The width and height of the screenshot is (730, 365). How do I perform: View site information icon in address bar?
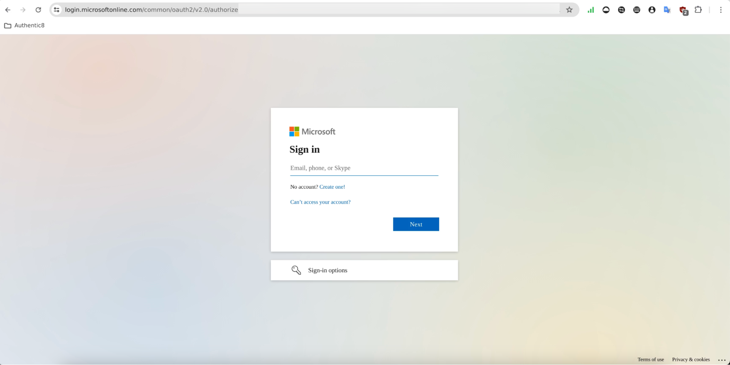[x=57, y=10]
